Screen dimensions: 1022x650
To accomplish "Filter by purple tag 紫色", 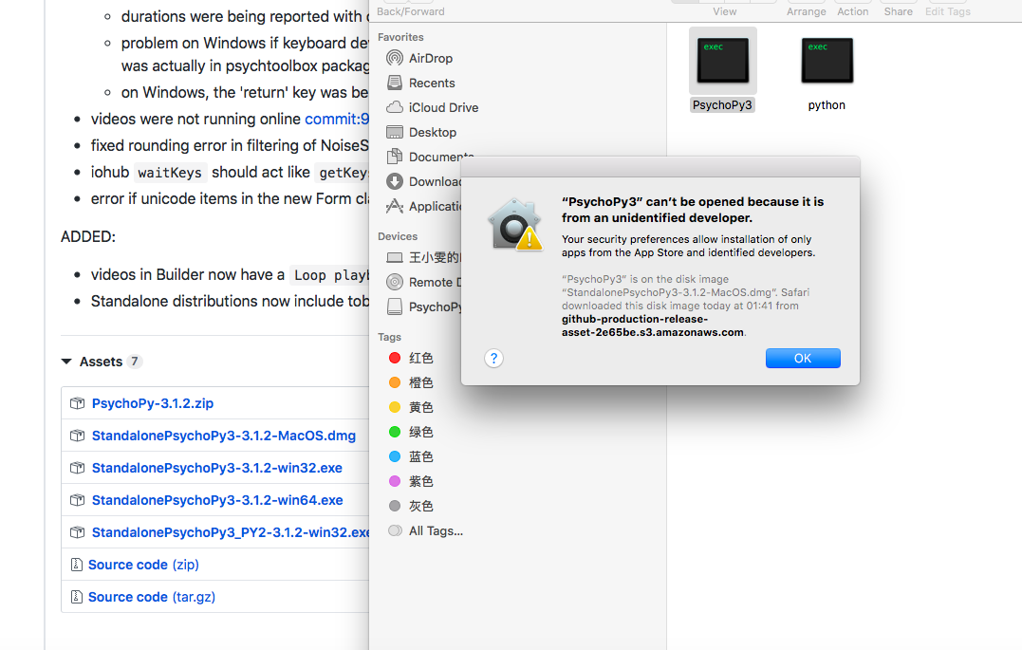I will click(411, 482).
